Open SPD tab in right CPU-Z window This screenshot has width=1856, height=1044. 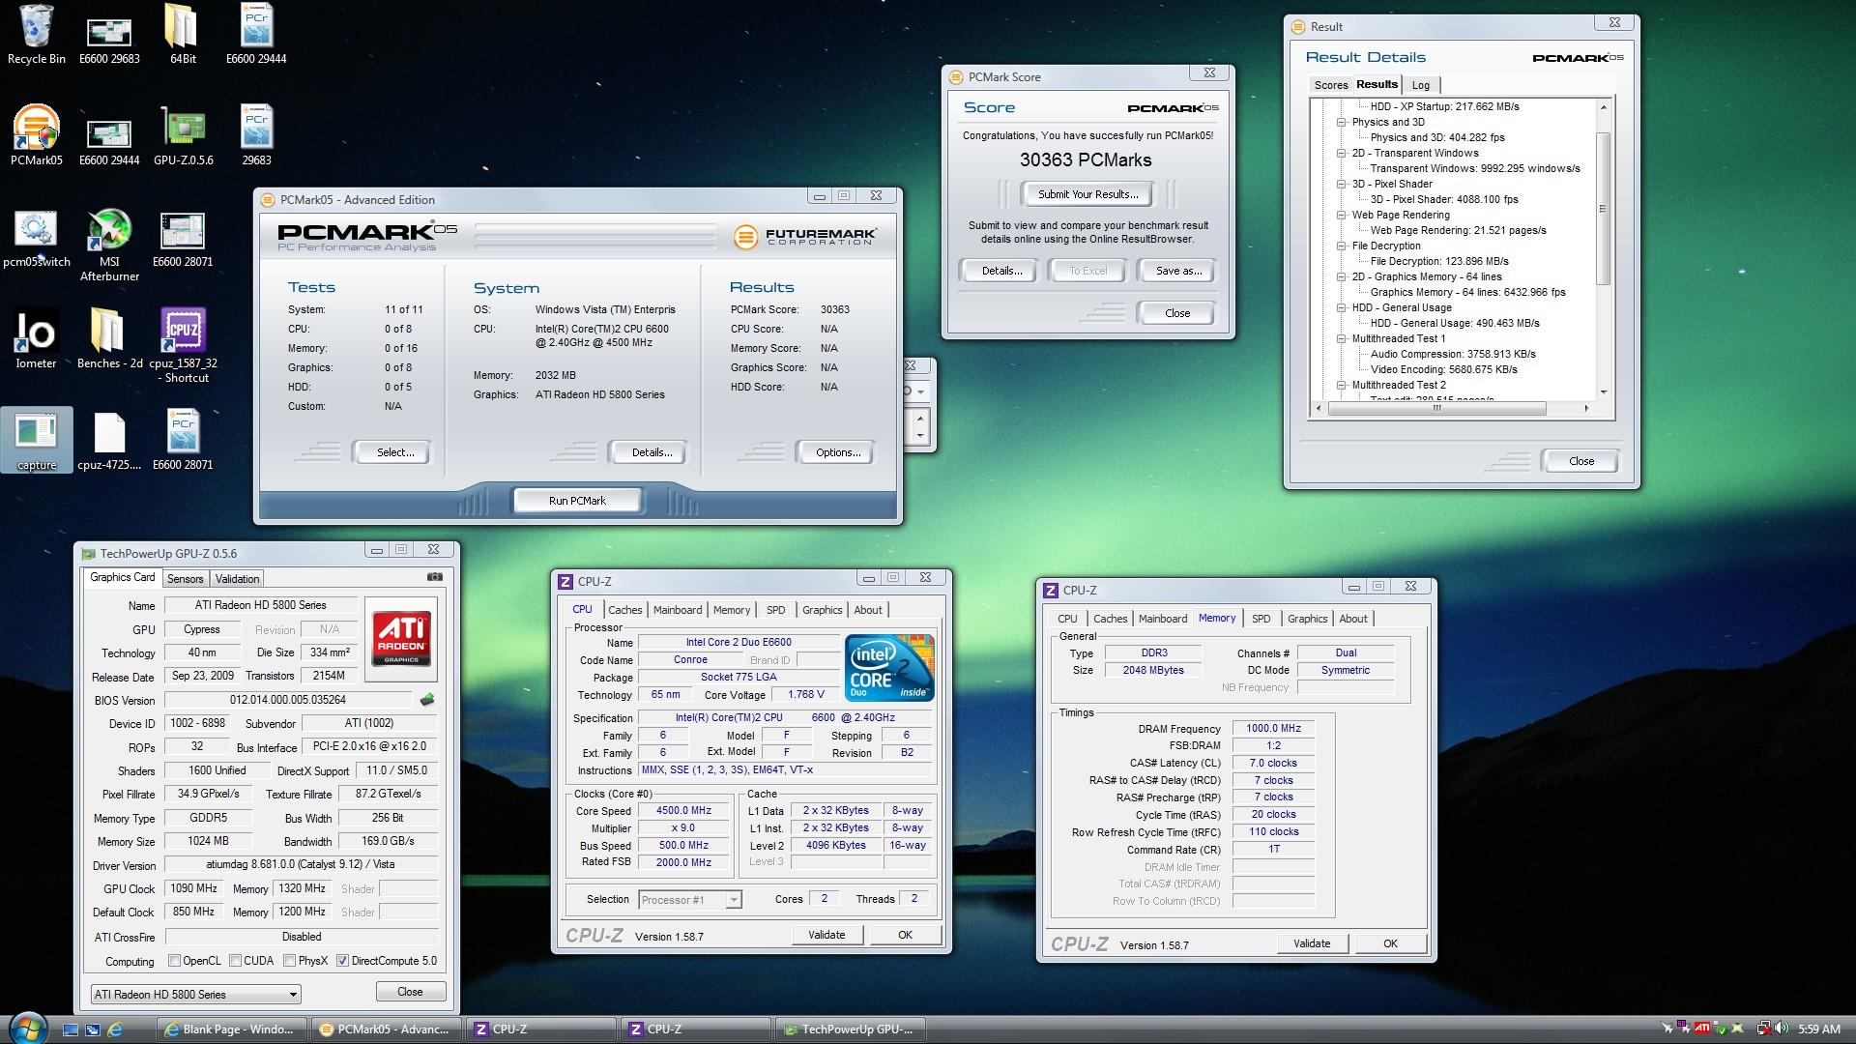coord(1261,619)
